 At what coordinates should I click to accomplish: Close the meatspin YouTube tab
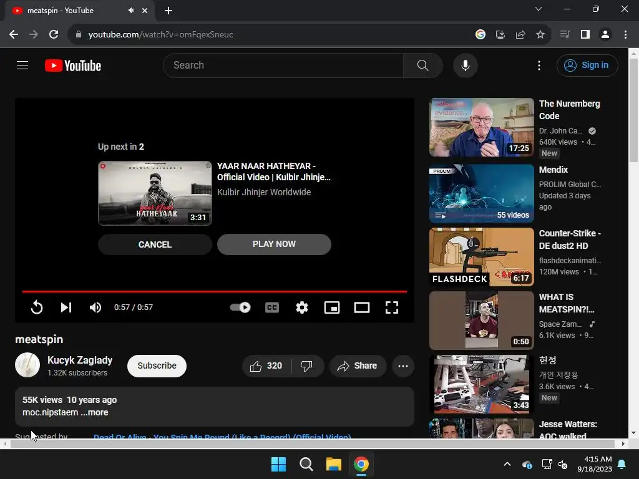click(145, 11)
